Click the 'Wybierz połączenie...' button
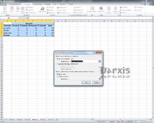154x123 pixels. pyautogui.click(x=68, y=66)
